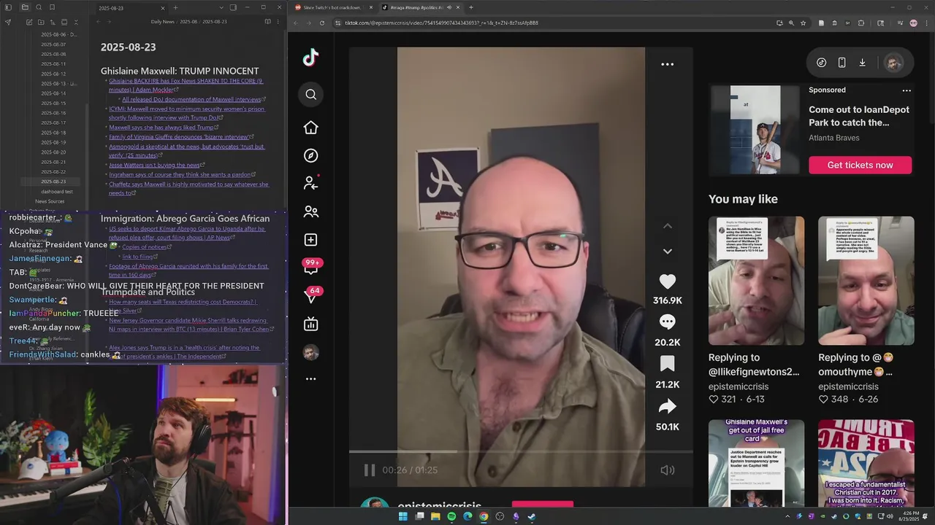Open the Get app phone icon
935x525 pixels.
(x=842, y=63)
